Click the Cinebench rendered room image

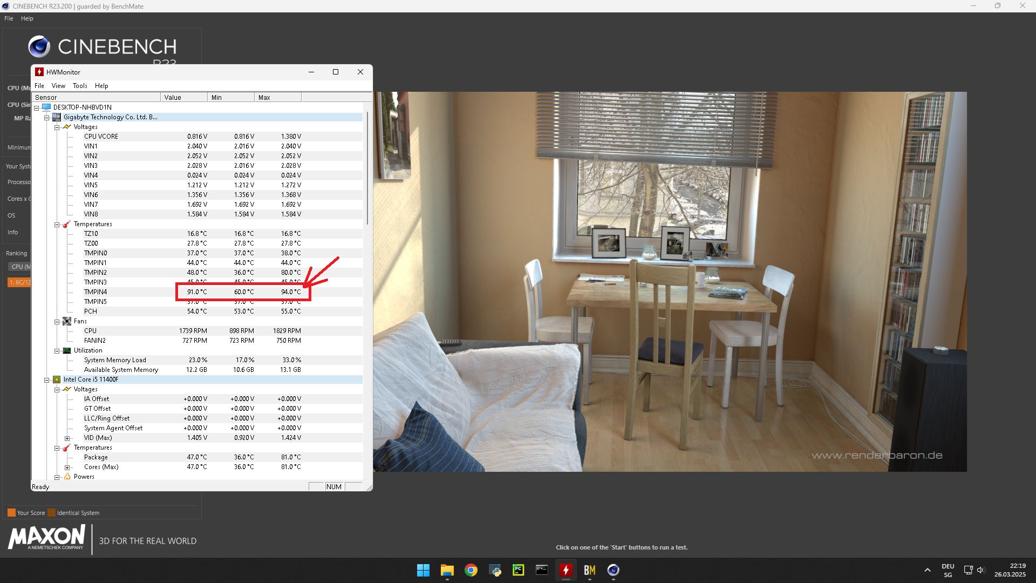point(670,281)
